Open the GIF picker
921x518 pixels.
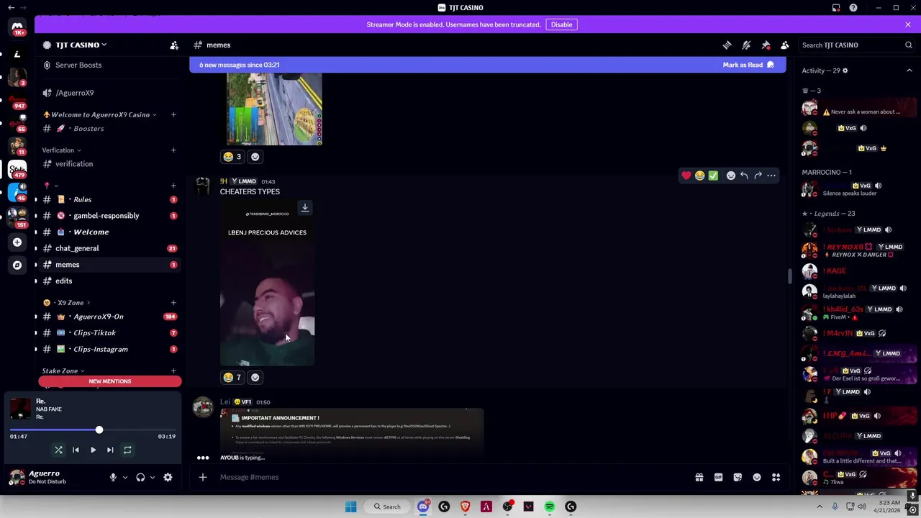(718, 477)
